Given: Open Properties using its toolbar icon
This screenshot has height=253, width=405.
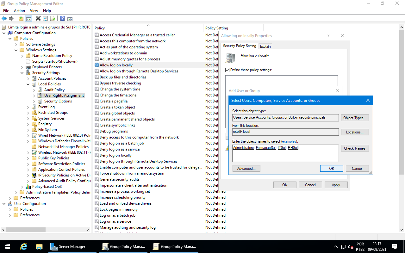Looking at the screenshot, I should click(46, 18).
